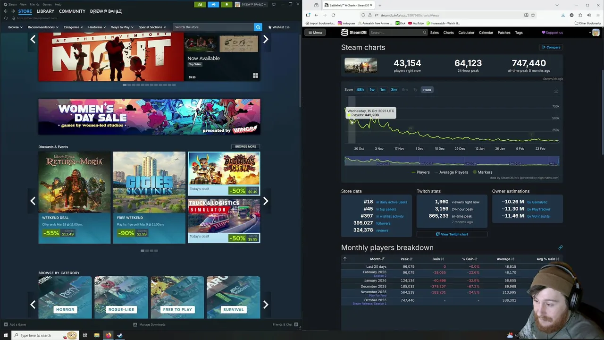Reload the Steam store page
This screenshot has height=340, width=604.
(x=6, y=18)
